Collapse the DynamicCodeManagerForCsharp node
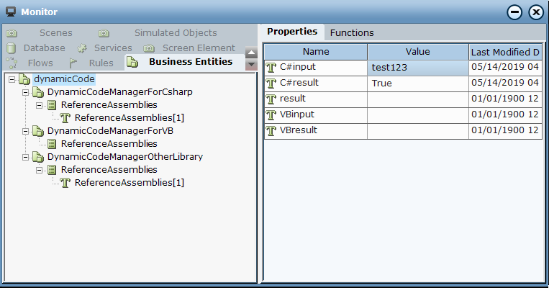The image size is (549, 288). click(x=26, y=93)
